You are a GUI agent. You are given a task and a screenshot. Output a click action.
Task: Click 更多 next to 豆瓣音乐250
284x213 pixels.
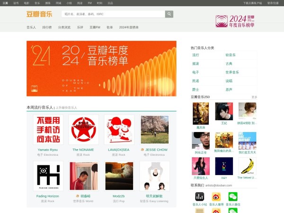(254, 97)
